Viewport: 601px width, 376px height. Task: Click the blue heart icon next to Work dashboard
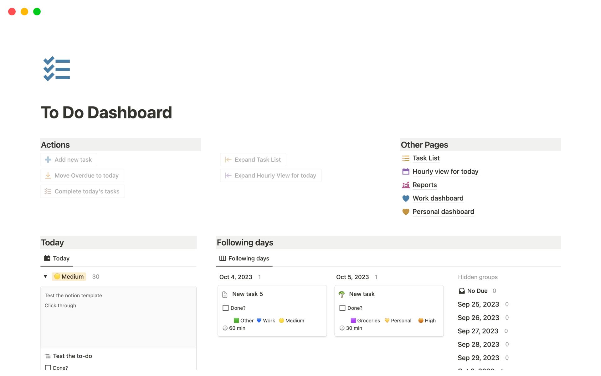coord(406,198)
